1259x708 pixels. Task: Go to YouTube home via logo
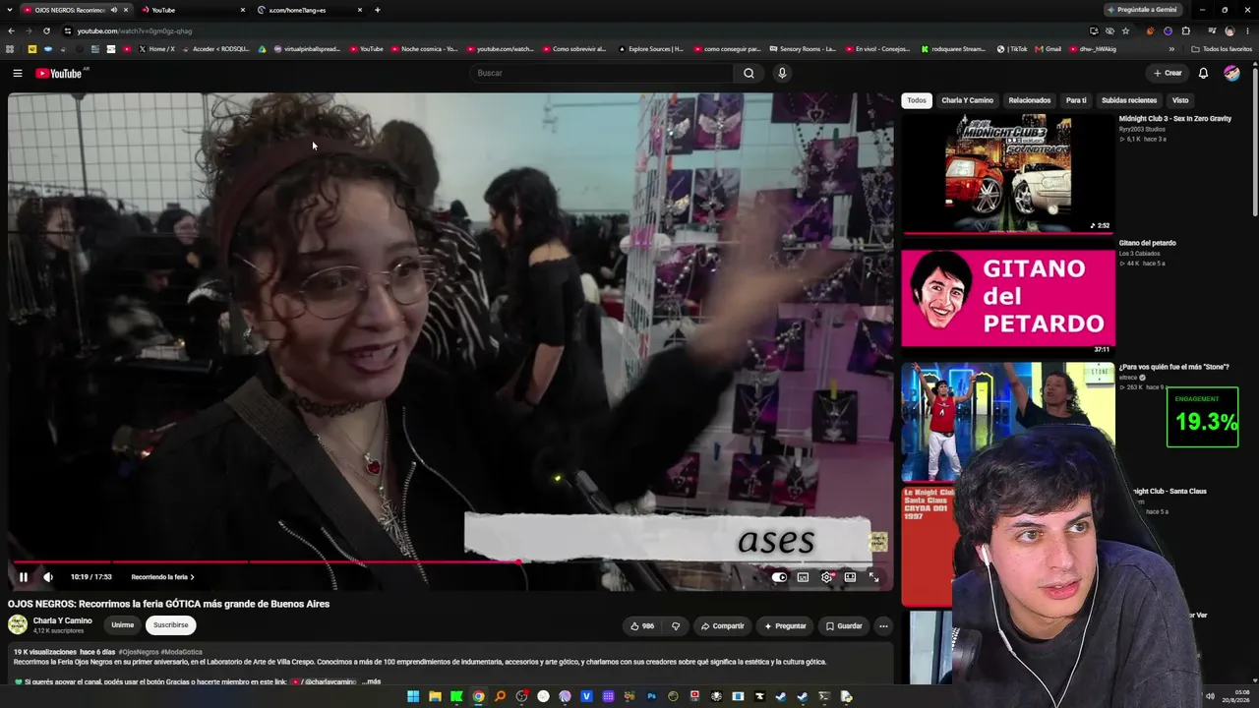point(59,73)
